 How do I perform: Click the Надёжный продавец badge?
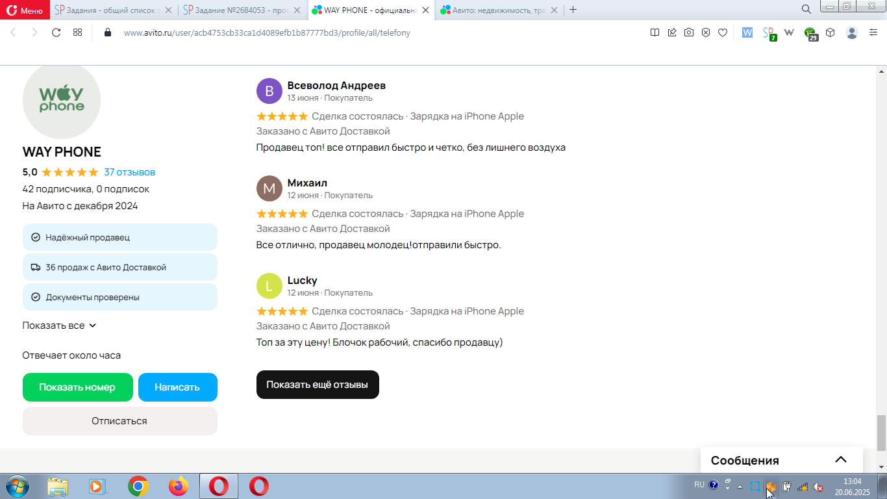pyautogui.click(x=120, y=237)
